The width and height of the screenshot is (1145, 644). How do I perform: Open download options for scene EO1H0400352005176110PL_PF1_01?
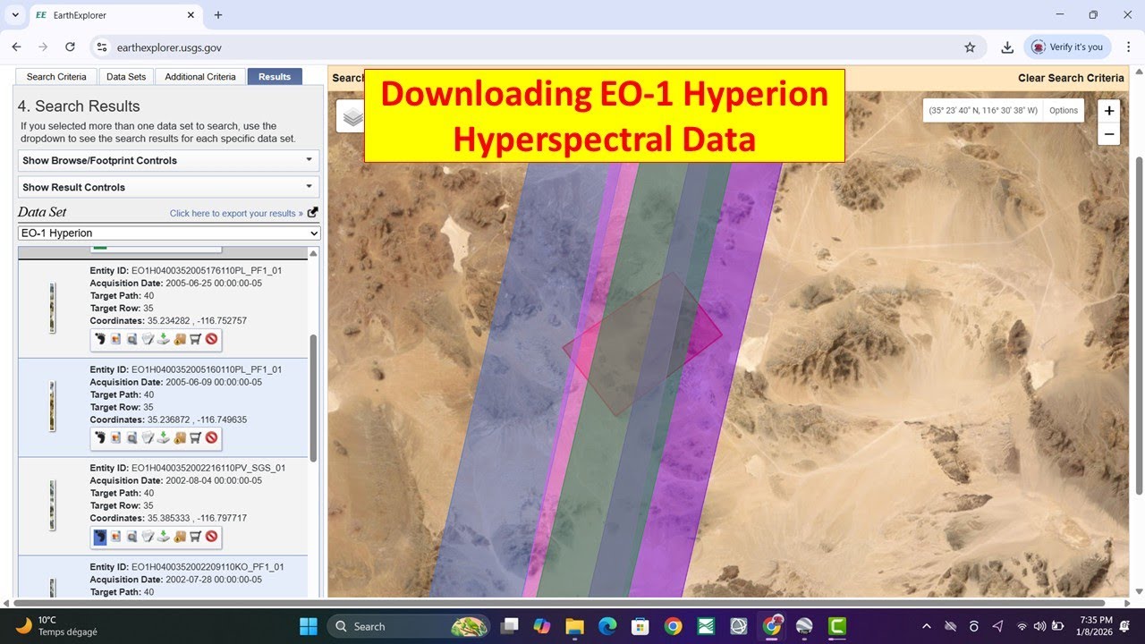pos(163,339)
